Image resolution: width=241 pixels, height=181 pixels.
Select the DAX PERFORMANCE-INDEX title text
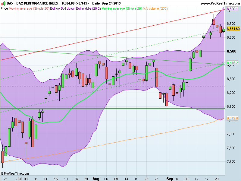(x=33, y=3)
